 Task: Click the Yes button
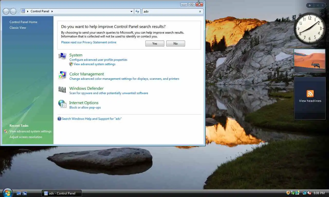click(155, 44)
